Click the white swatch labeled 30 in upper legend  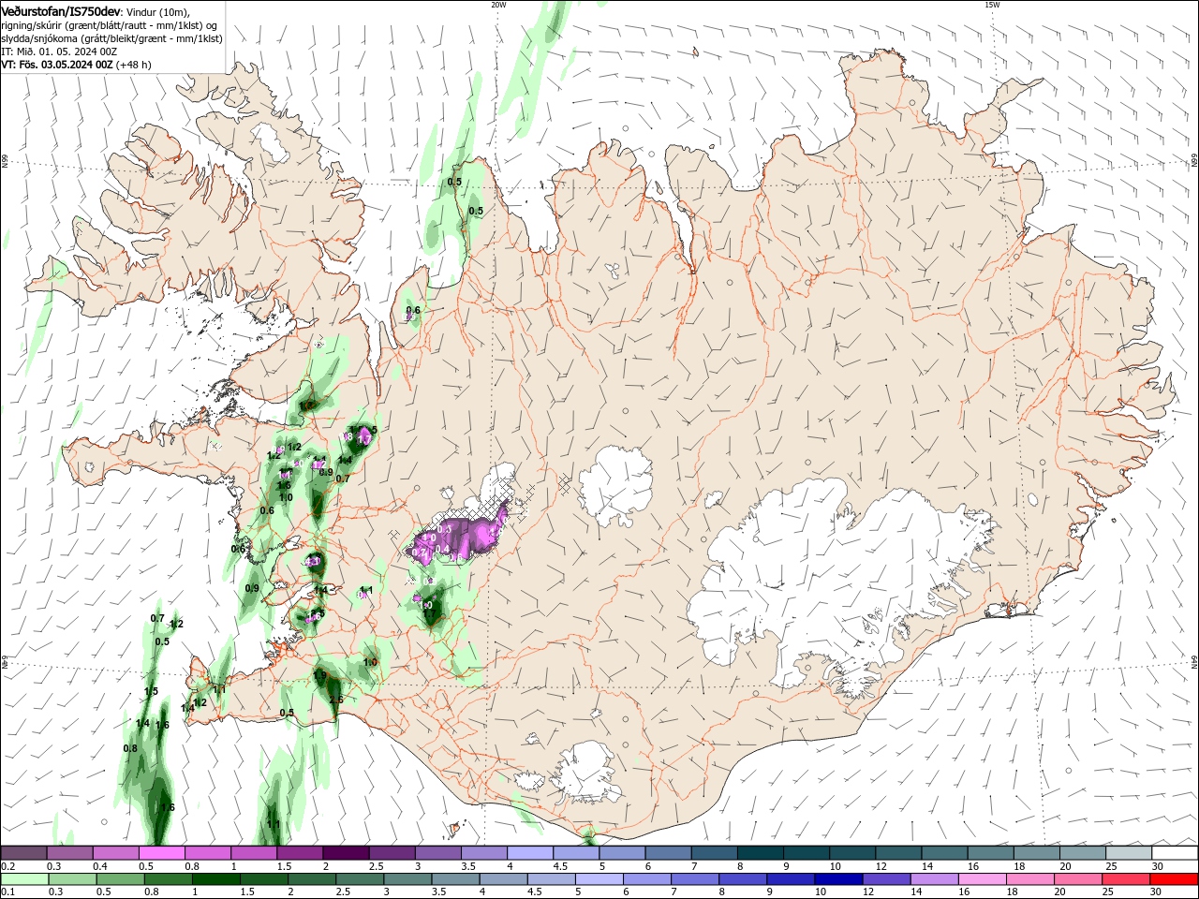click(1175, 852)
